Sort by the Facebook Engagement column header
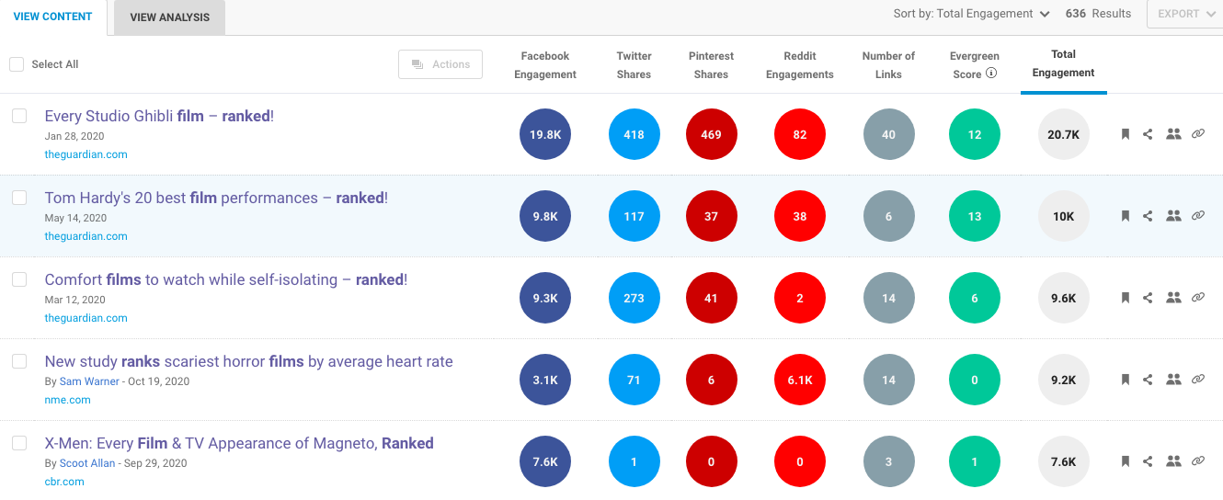Screen dimensions: 1223x500 [x=545, y=65]
